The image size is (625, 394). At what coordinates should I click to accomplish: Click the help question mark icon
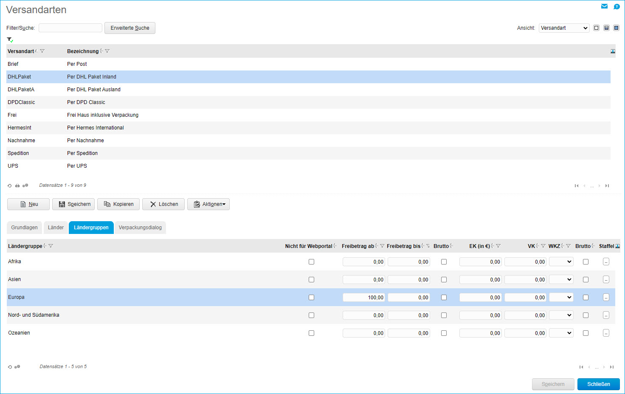point(617,6)
